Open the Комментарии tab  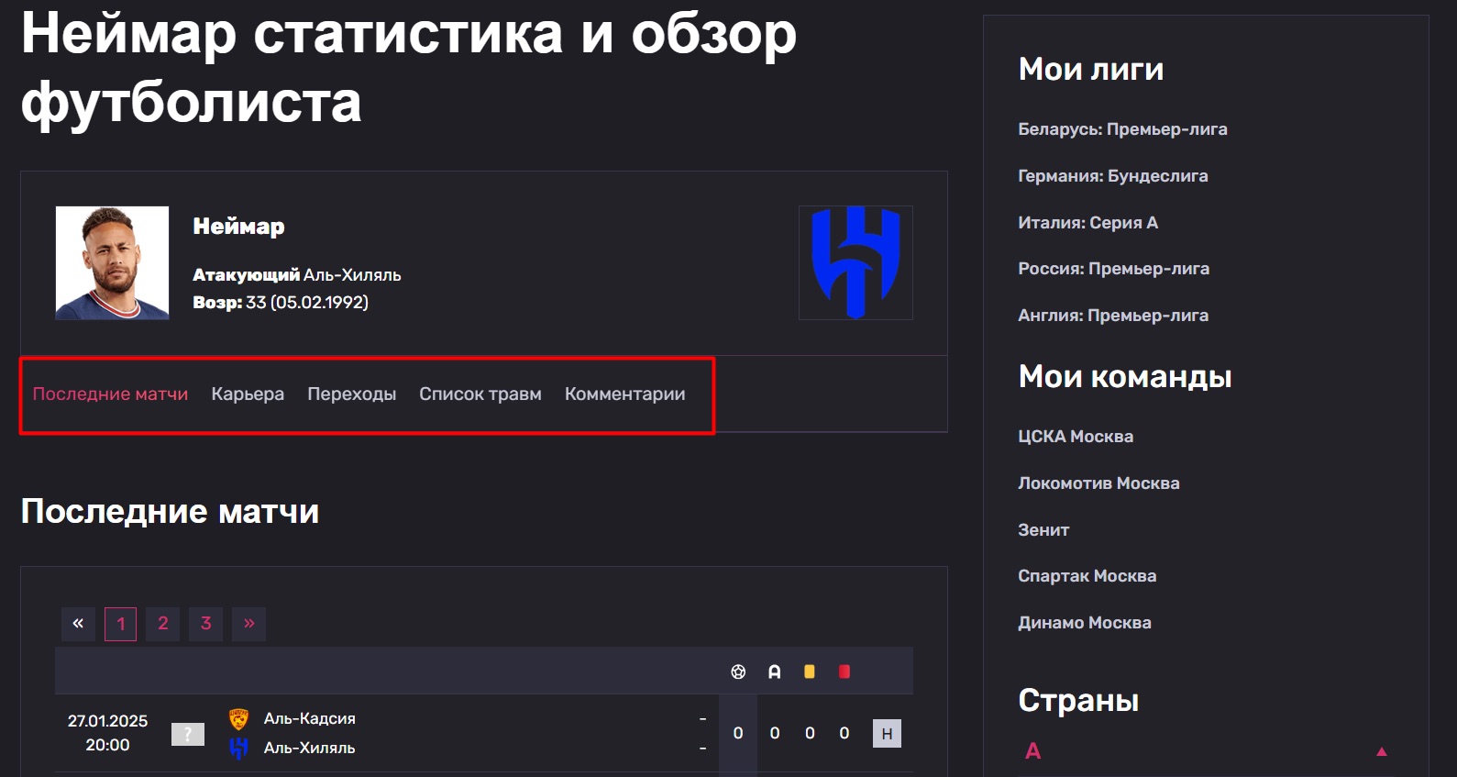(625, 394)
